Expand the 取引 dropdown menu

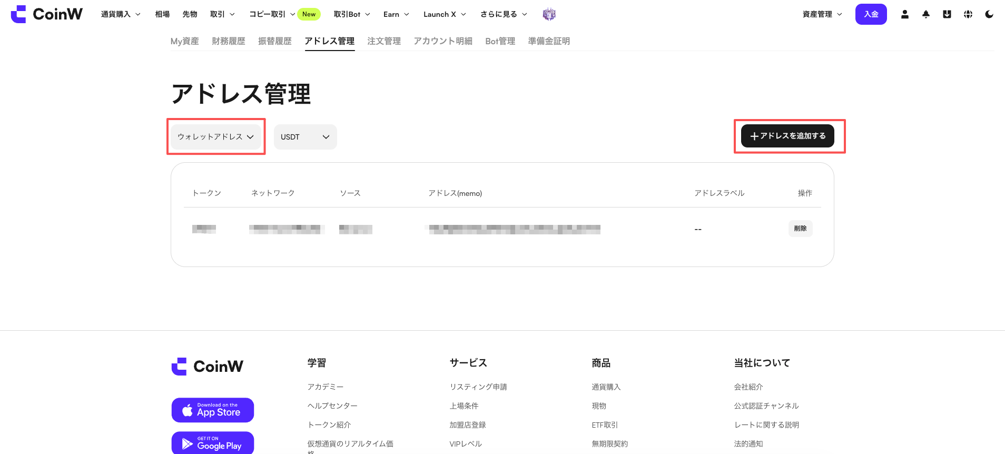coord(222,14)
